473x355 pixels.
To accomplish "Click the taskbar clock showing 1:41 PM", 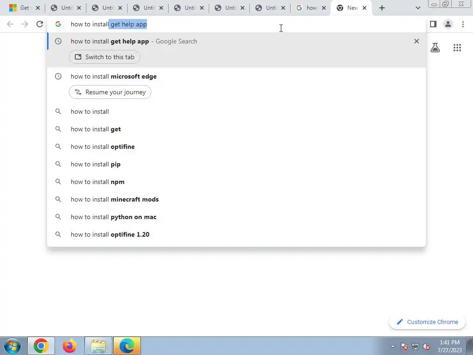I will [449, 346].
